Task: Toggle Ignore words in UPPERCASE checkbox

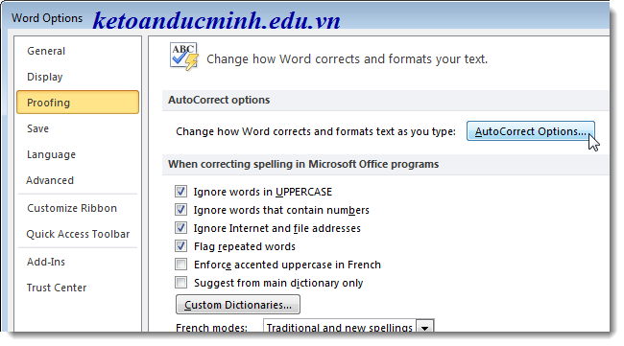Action: click(180, 192)
